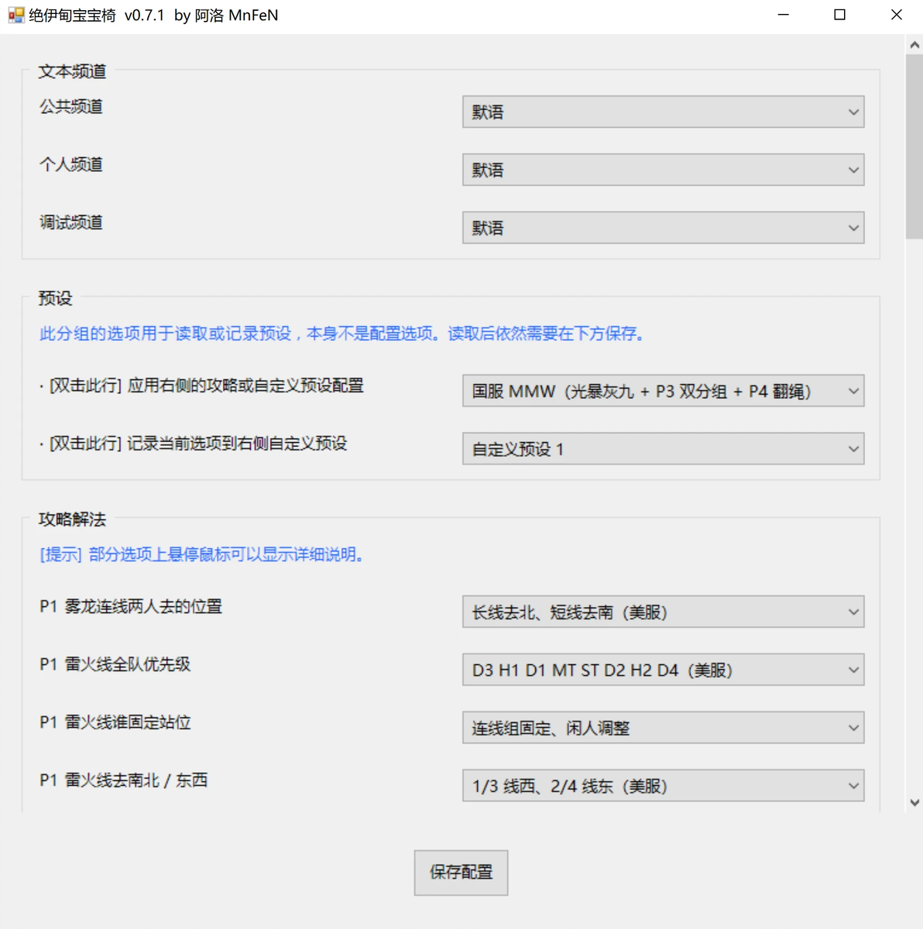The width and height of the screenshot is (923, 929).
Task: Click the blue hint 部分选项上悬停鼠标可以显示详细说明
Action: point(202,554)
